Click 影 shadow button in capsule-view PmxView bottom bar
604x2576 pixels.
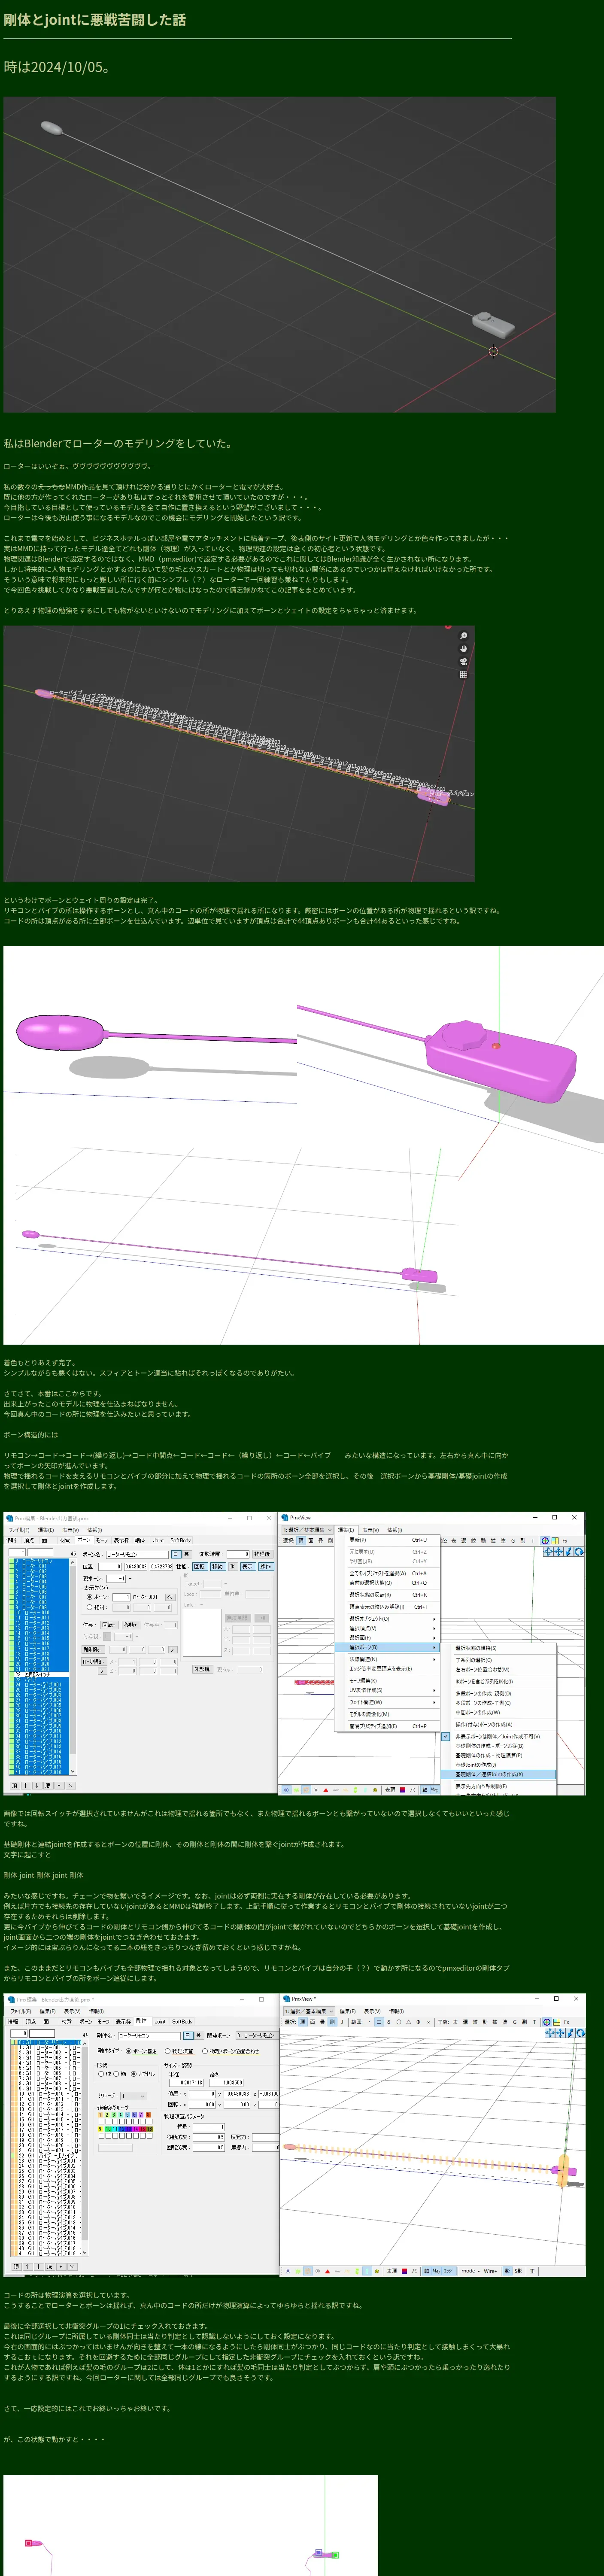(x=507, y=2271)
